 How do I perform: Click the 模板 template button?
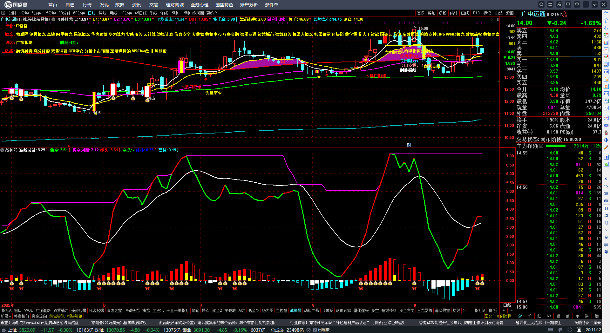(x=493, y=310)
